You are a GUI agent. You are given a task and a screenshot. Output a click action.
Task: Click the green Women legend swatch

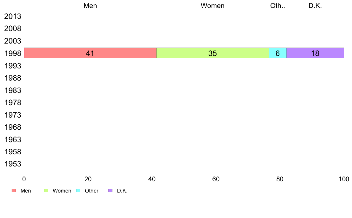pyautogui.click(x=46, y=190)
